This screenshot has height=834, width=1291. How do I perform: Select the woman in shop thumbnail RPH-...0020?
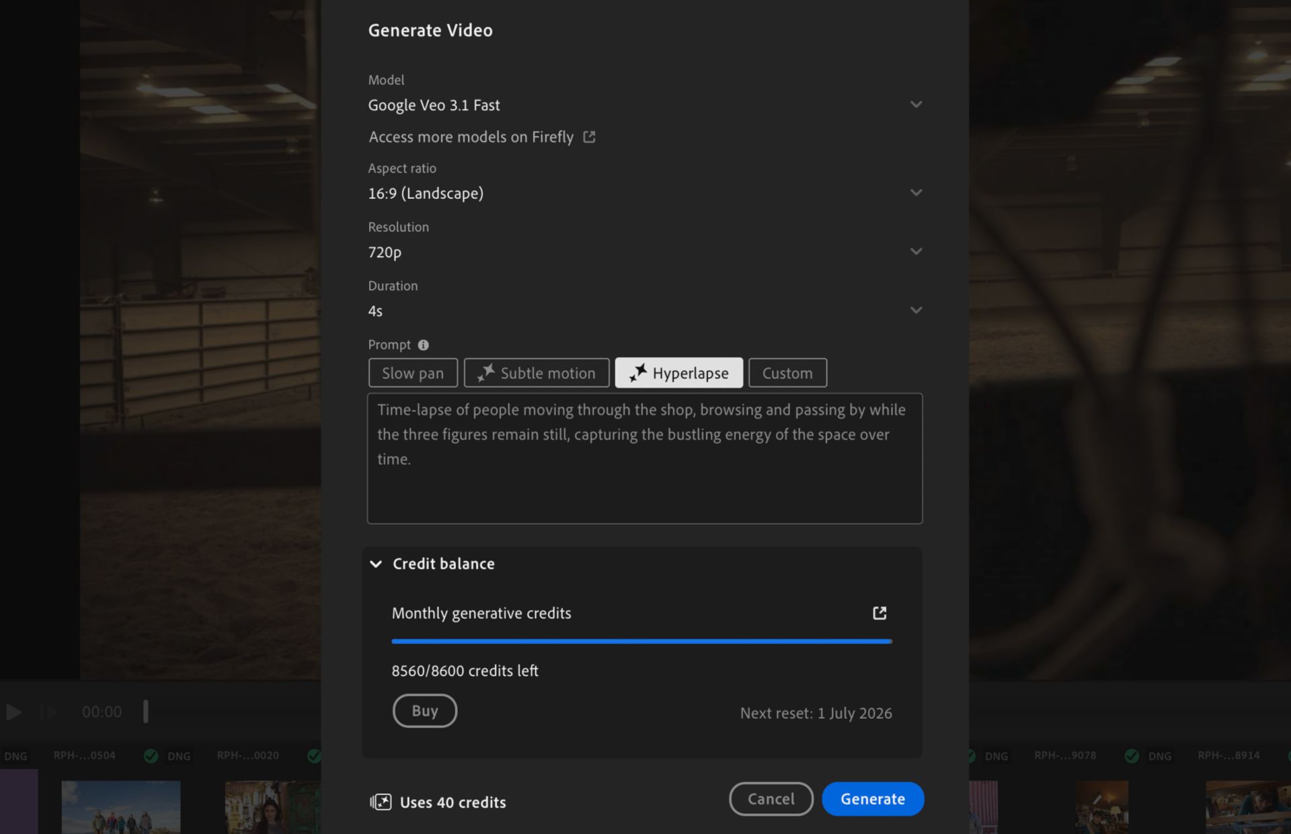273,807
